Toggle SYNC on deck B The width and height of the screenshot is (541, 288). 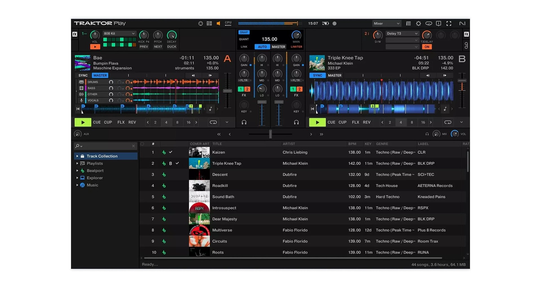coord(318,75)
